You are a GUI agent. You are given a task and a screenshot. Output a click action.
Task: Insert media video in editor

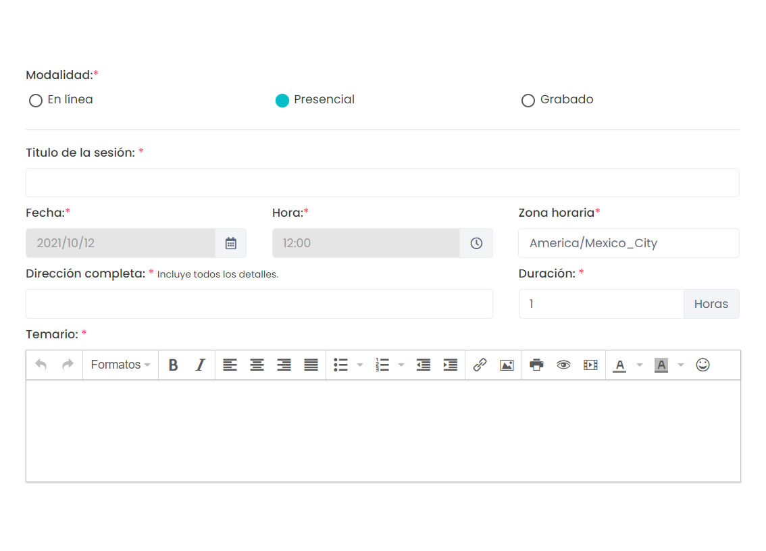tap(590, 365)
